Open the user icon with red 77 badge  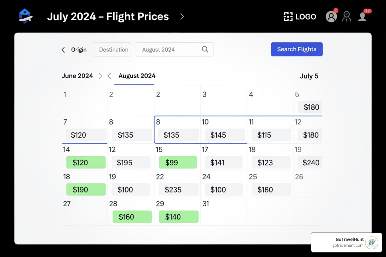[363, 17]
